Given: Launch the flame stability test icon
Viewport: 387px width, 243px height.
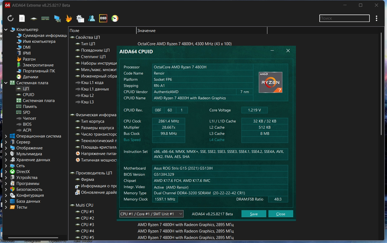Looking at the screenshot, I should pos(69,18).
